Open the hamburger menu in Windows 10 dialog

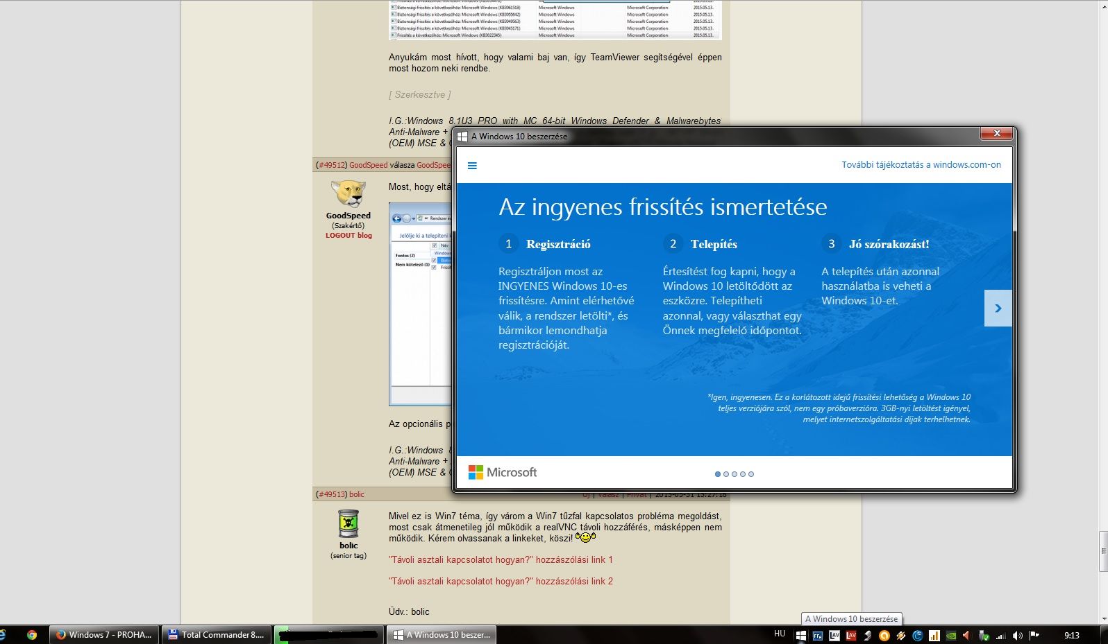tap(472, 166)
